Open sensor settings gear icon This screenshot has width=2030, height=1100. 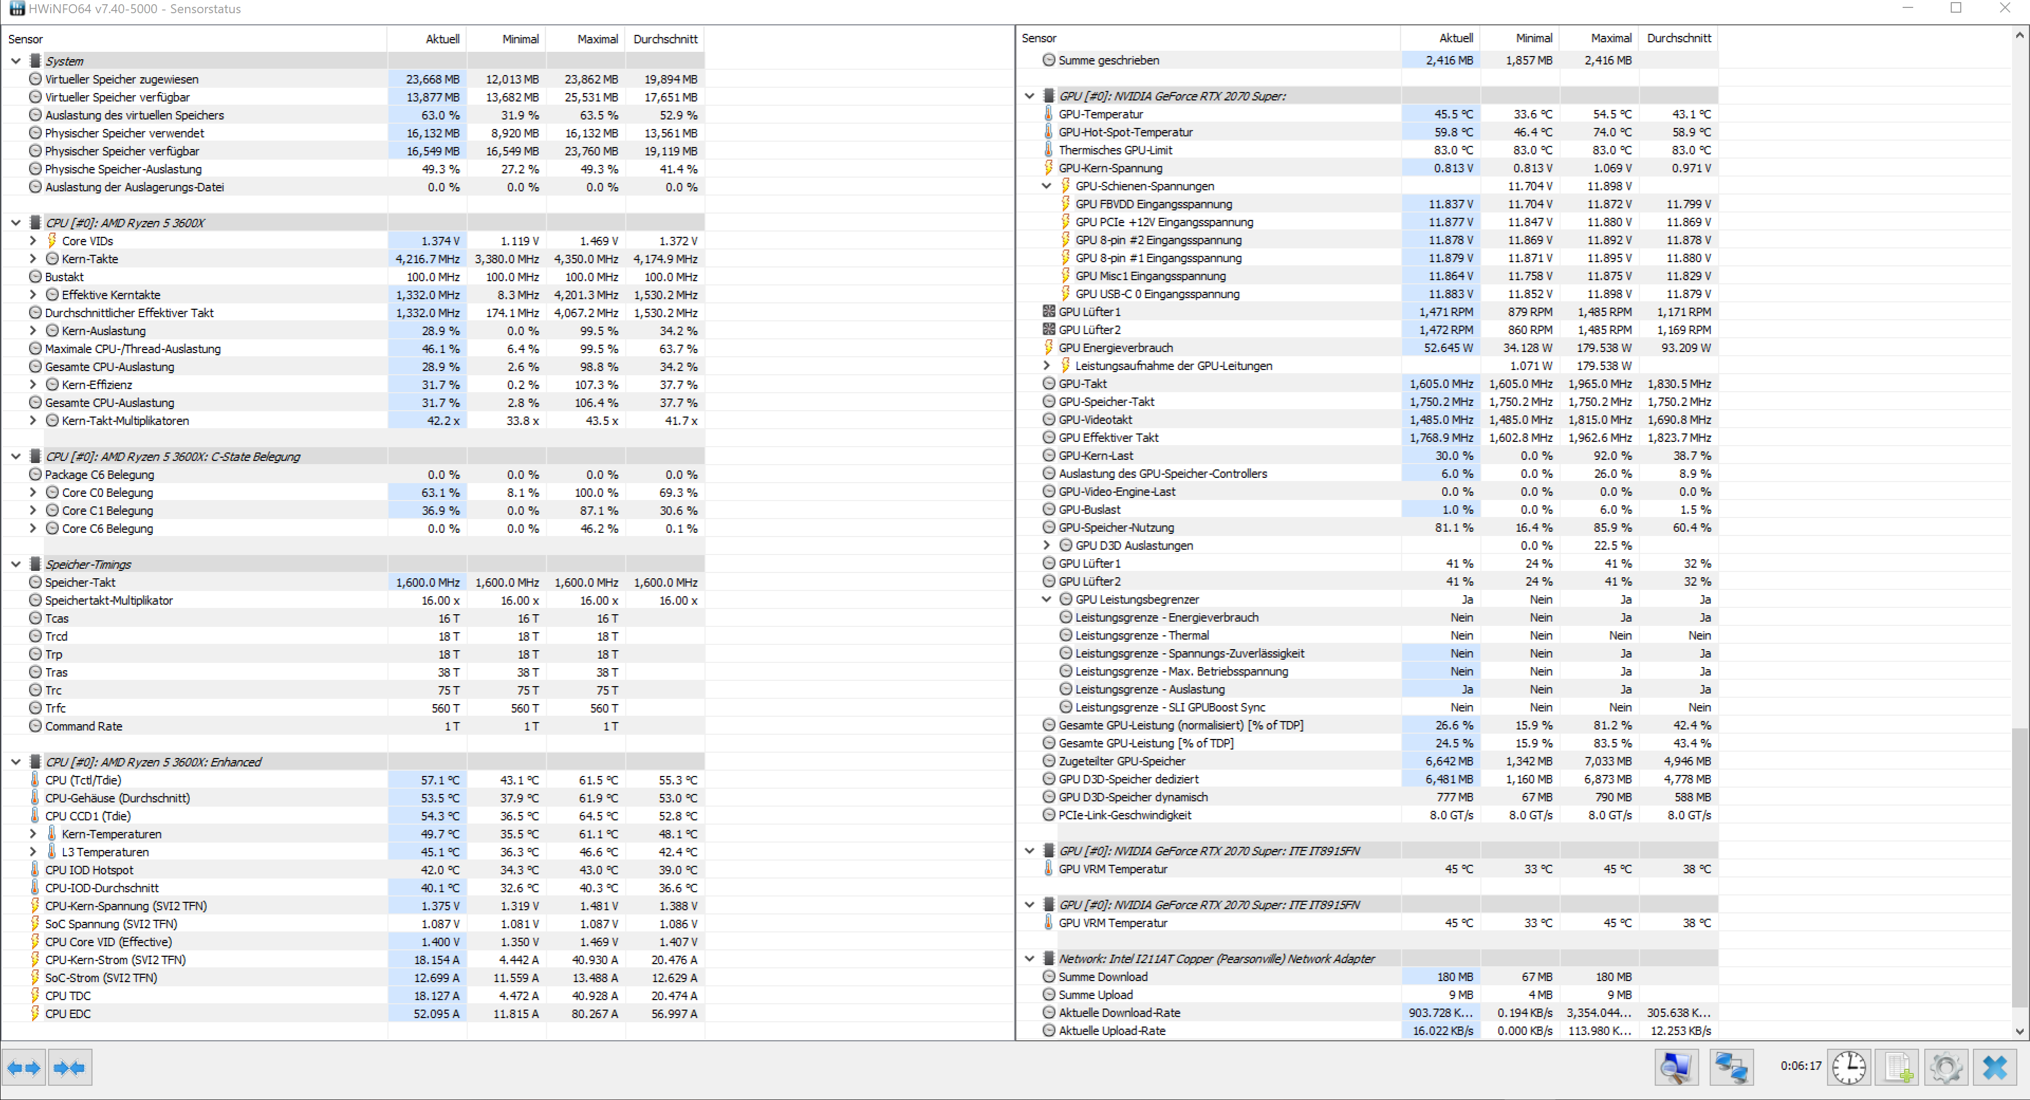1945,1068
